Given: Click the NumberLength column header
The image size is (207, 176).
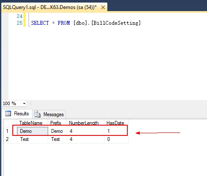Looking at the screenshot, I should [85, 123].
